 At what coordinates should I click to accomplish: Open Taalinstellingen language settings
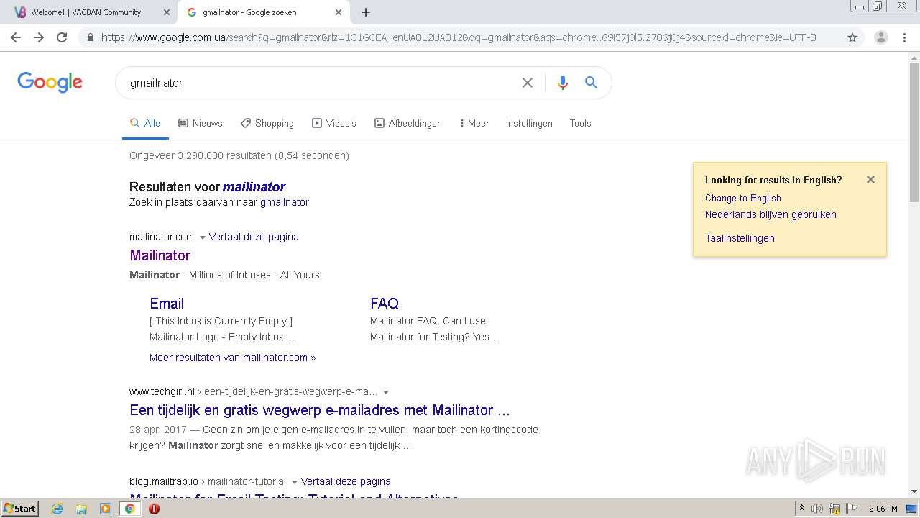(740, 238)
